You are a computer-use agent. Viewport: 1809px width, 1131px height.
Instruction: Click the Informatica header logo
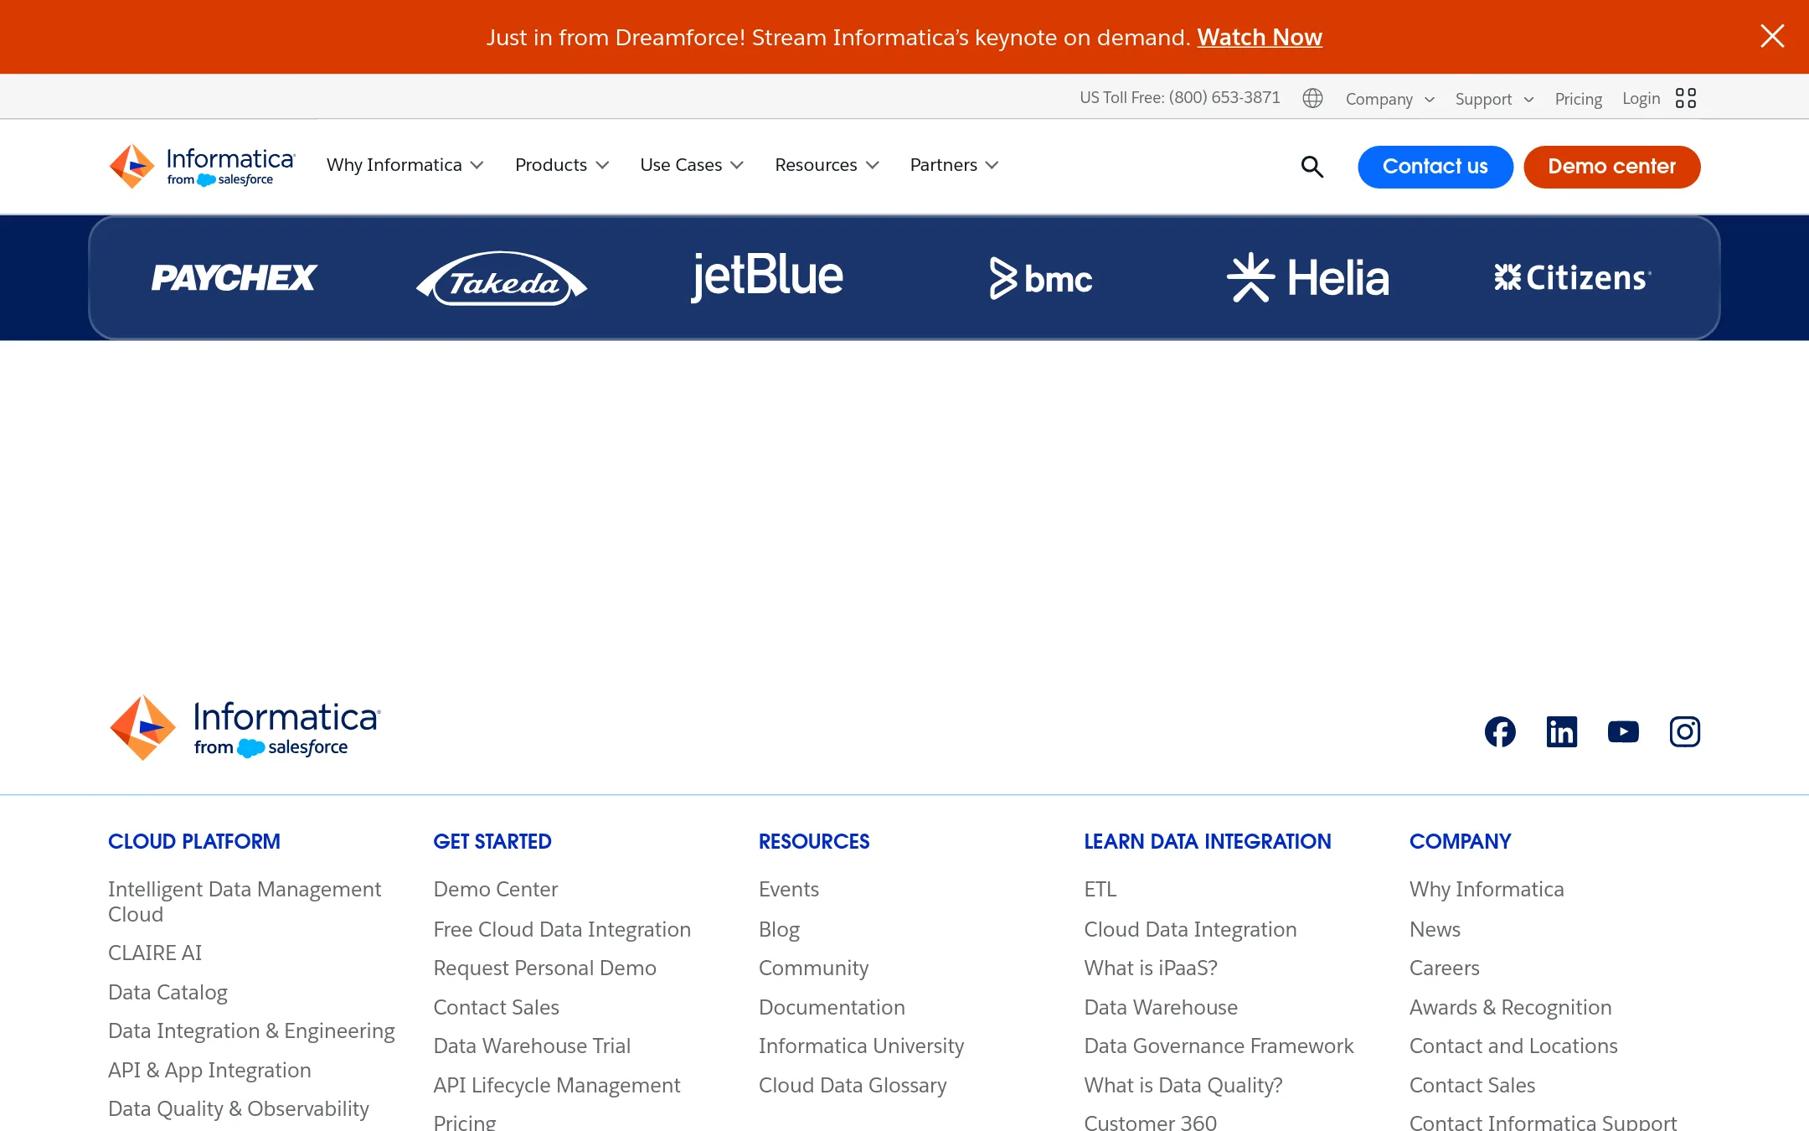[202, 166]
